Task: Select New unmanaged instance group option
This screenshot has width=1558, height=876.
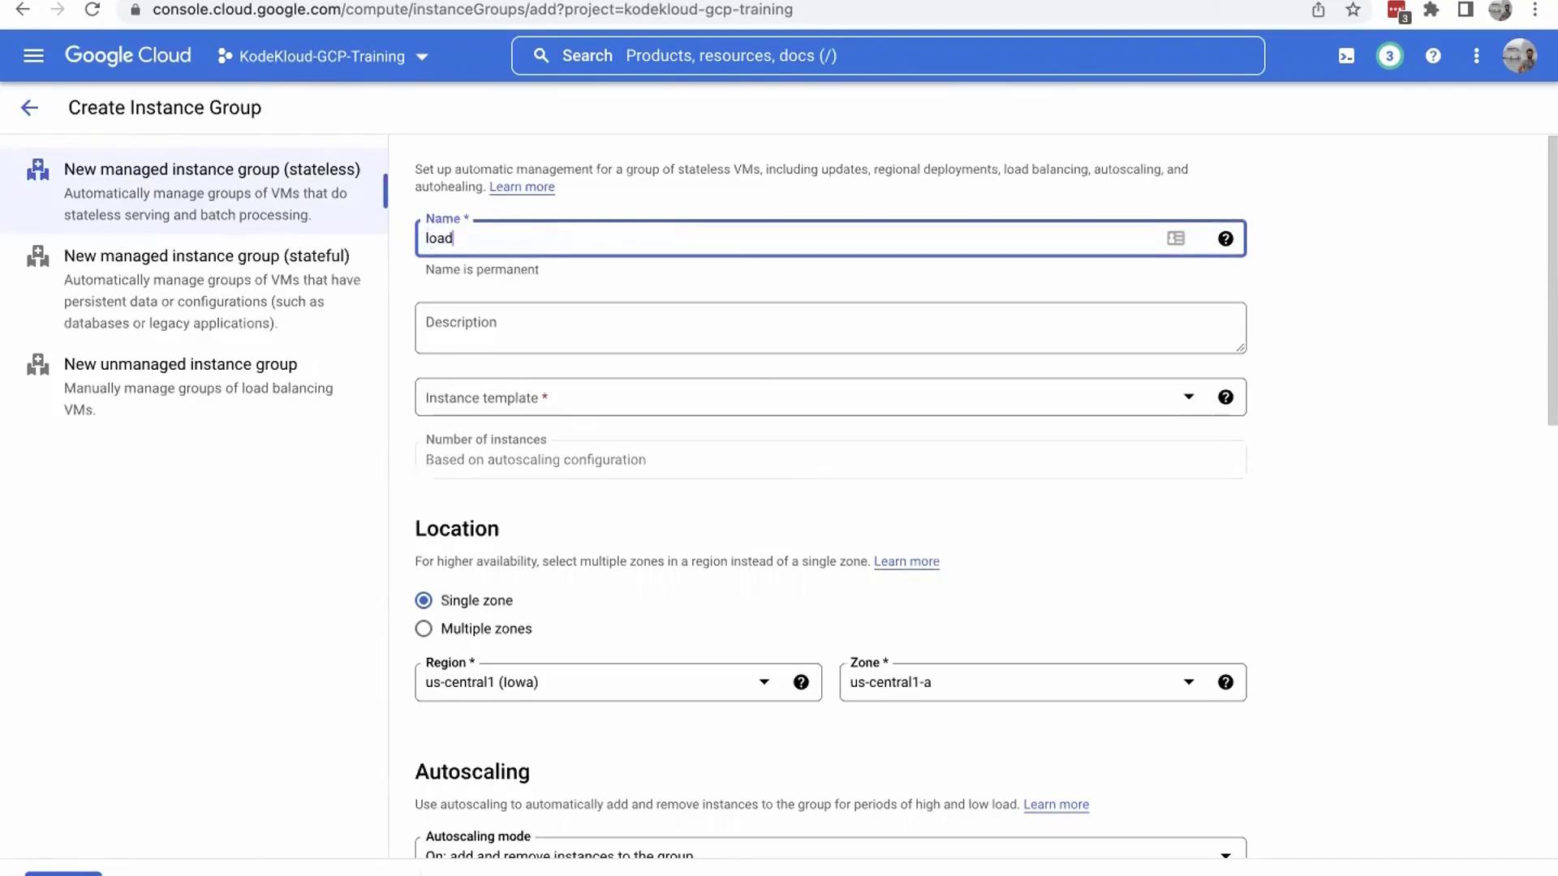Action: pyautogui.click(x=180, y=364)
